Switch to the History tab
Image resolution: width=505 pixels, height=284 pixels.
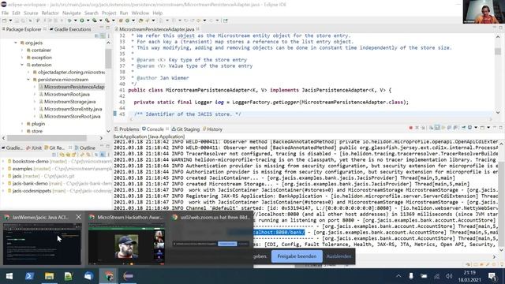click(212, 129)
